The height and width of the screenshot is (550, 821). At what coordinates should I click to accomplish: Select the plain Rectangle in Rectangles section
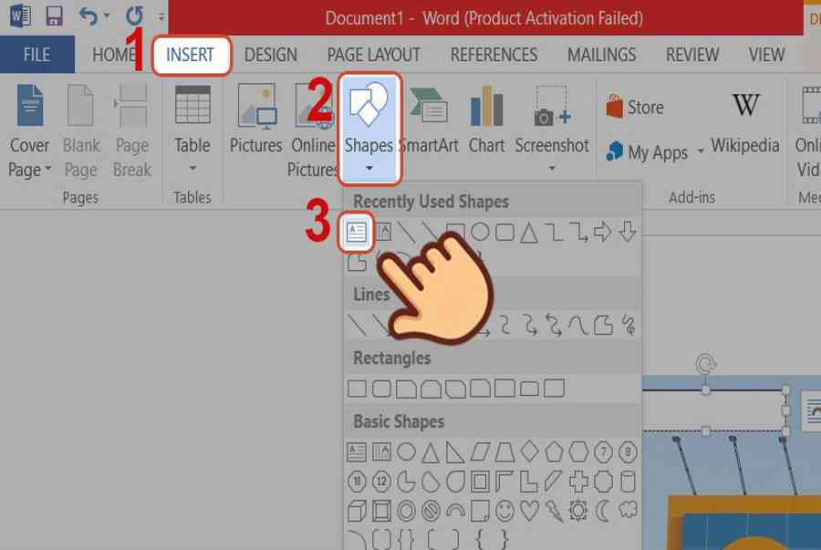357,389
